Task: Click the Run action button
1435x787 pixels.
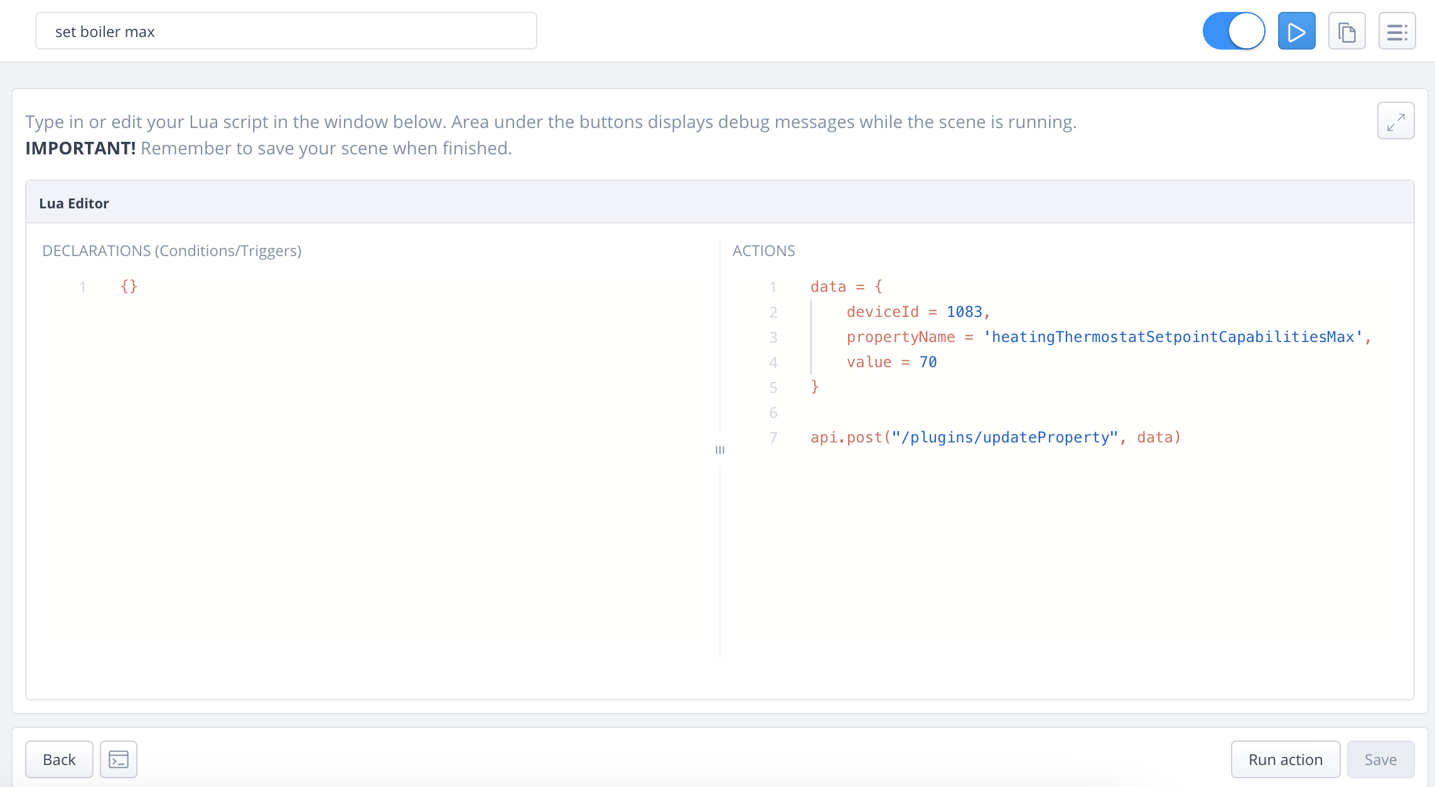Action: click(1285, 759)
